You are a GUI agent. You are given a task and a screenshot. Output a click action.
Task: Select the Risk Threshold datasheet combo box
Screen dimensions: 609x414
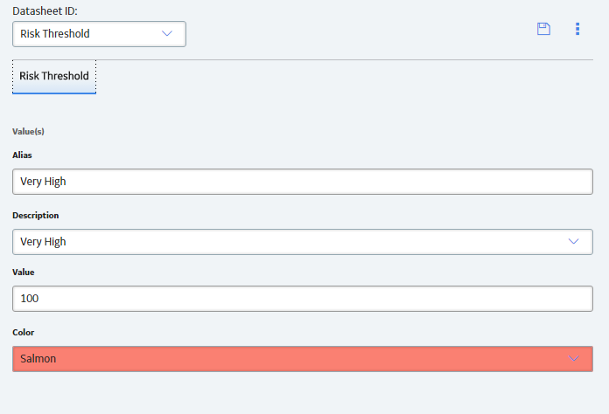pos(99,34)
